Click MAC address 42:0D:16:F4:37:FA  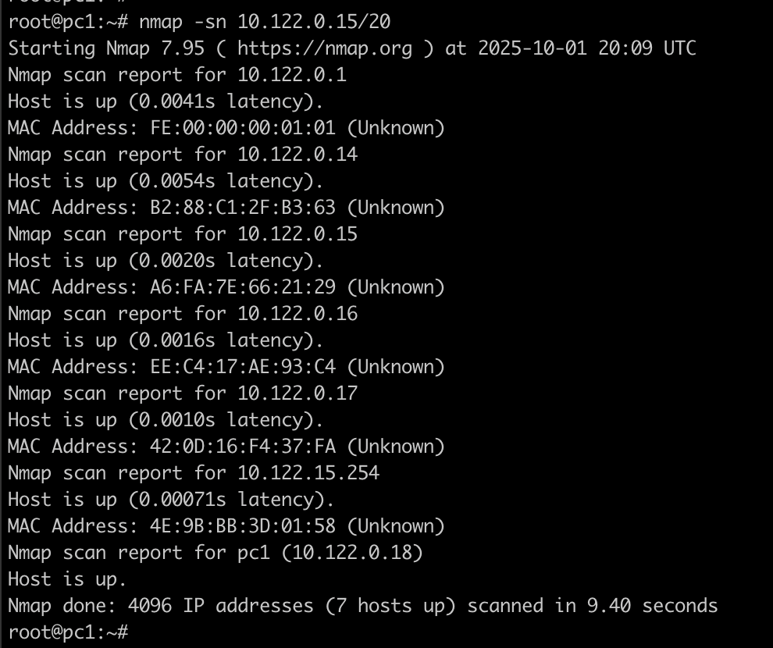pos(243,447)
